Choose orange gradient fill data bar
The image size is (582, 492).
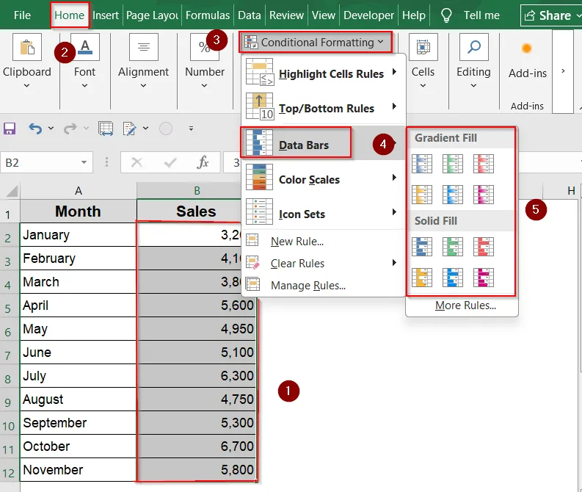[x=422, y=195]
